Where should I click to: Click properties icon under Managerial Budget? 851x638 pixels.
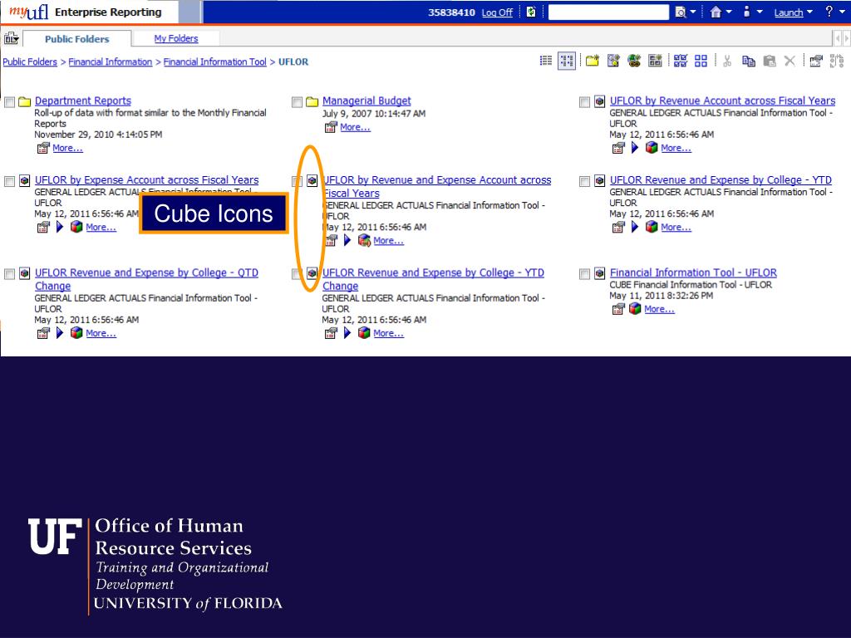coord(331,127)
